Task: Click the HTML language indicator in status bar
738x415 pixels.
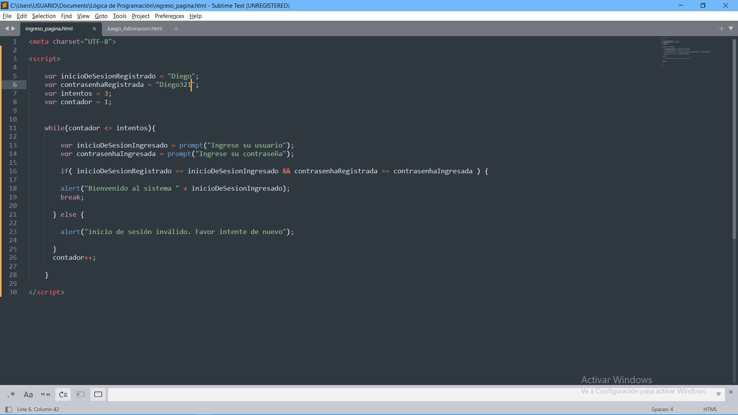Action: click(x=710, y=409)
